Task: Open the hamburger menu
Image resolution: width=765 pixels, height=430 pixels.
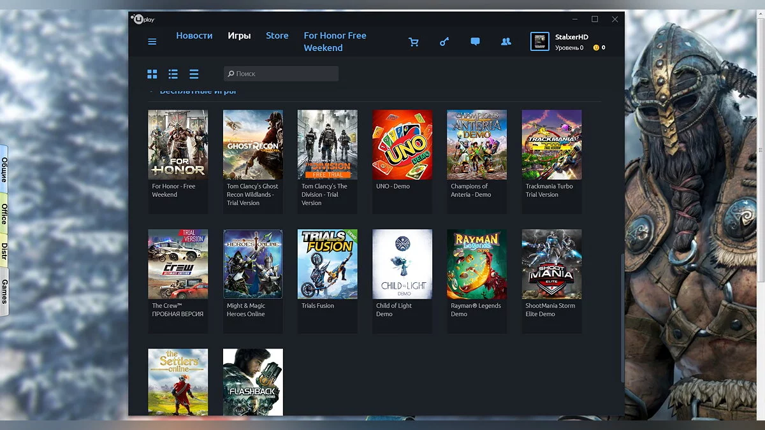Action: (x=152, y=42)
